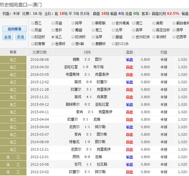189x176 pixels.
Task: Click date 2012-10-02
Action: (x=40, y=172)
